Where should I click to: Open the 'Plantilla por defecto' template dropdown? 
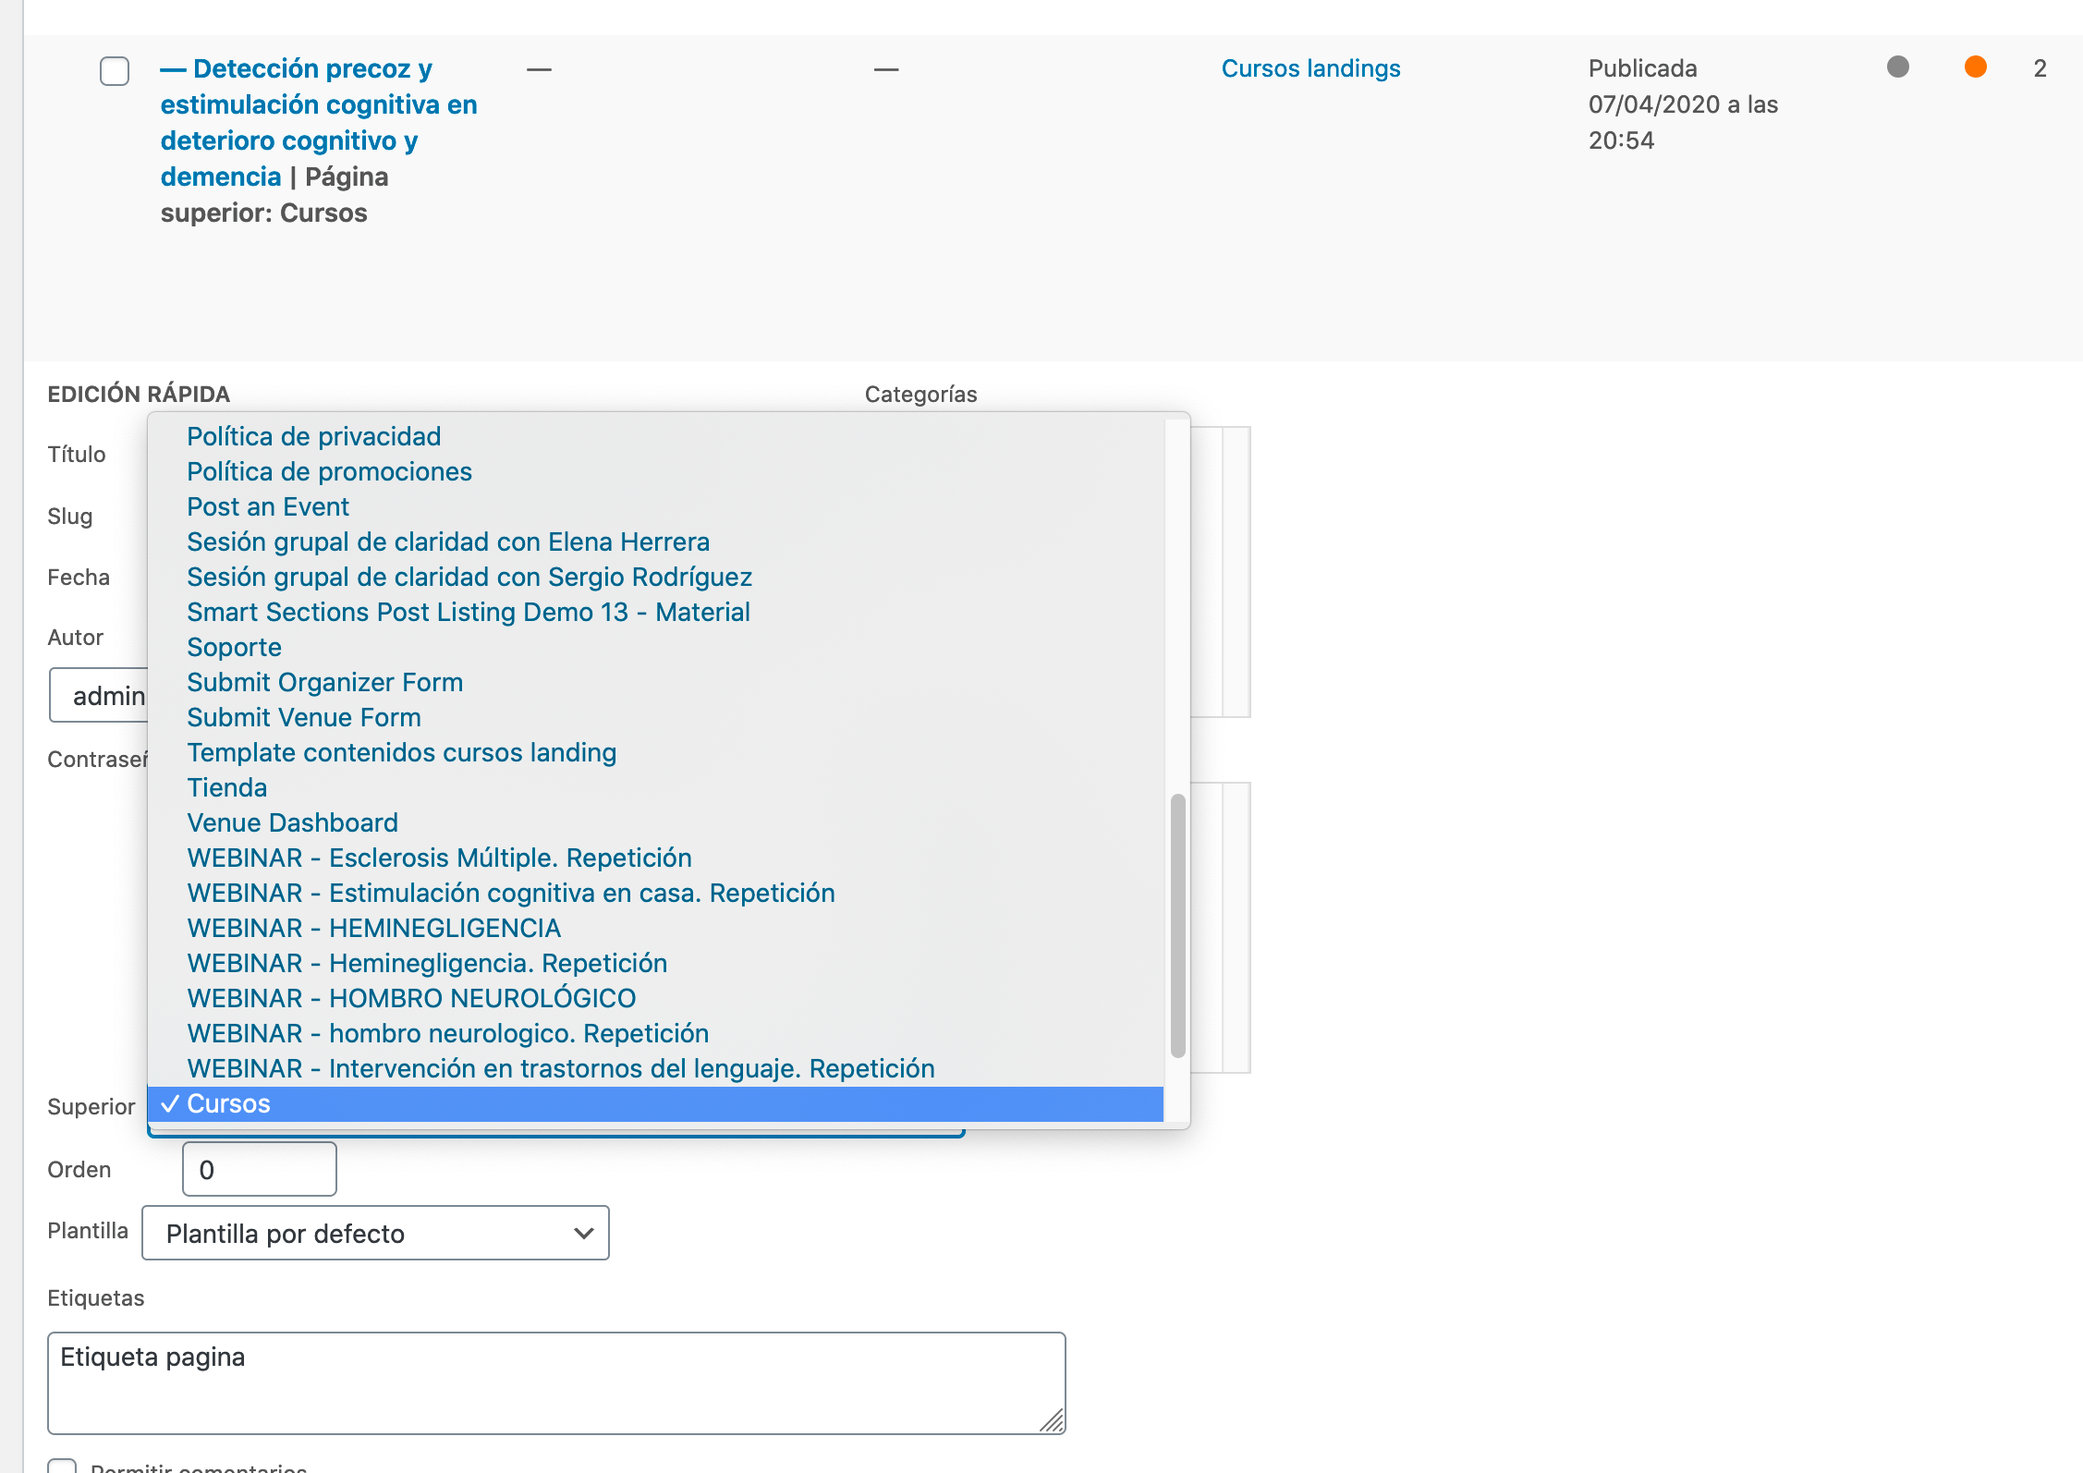pyautogui.click(x=375, y=1233)
